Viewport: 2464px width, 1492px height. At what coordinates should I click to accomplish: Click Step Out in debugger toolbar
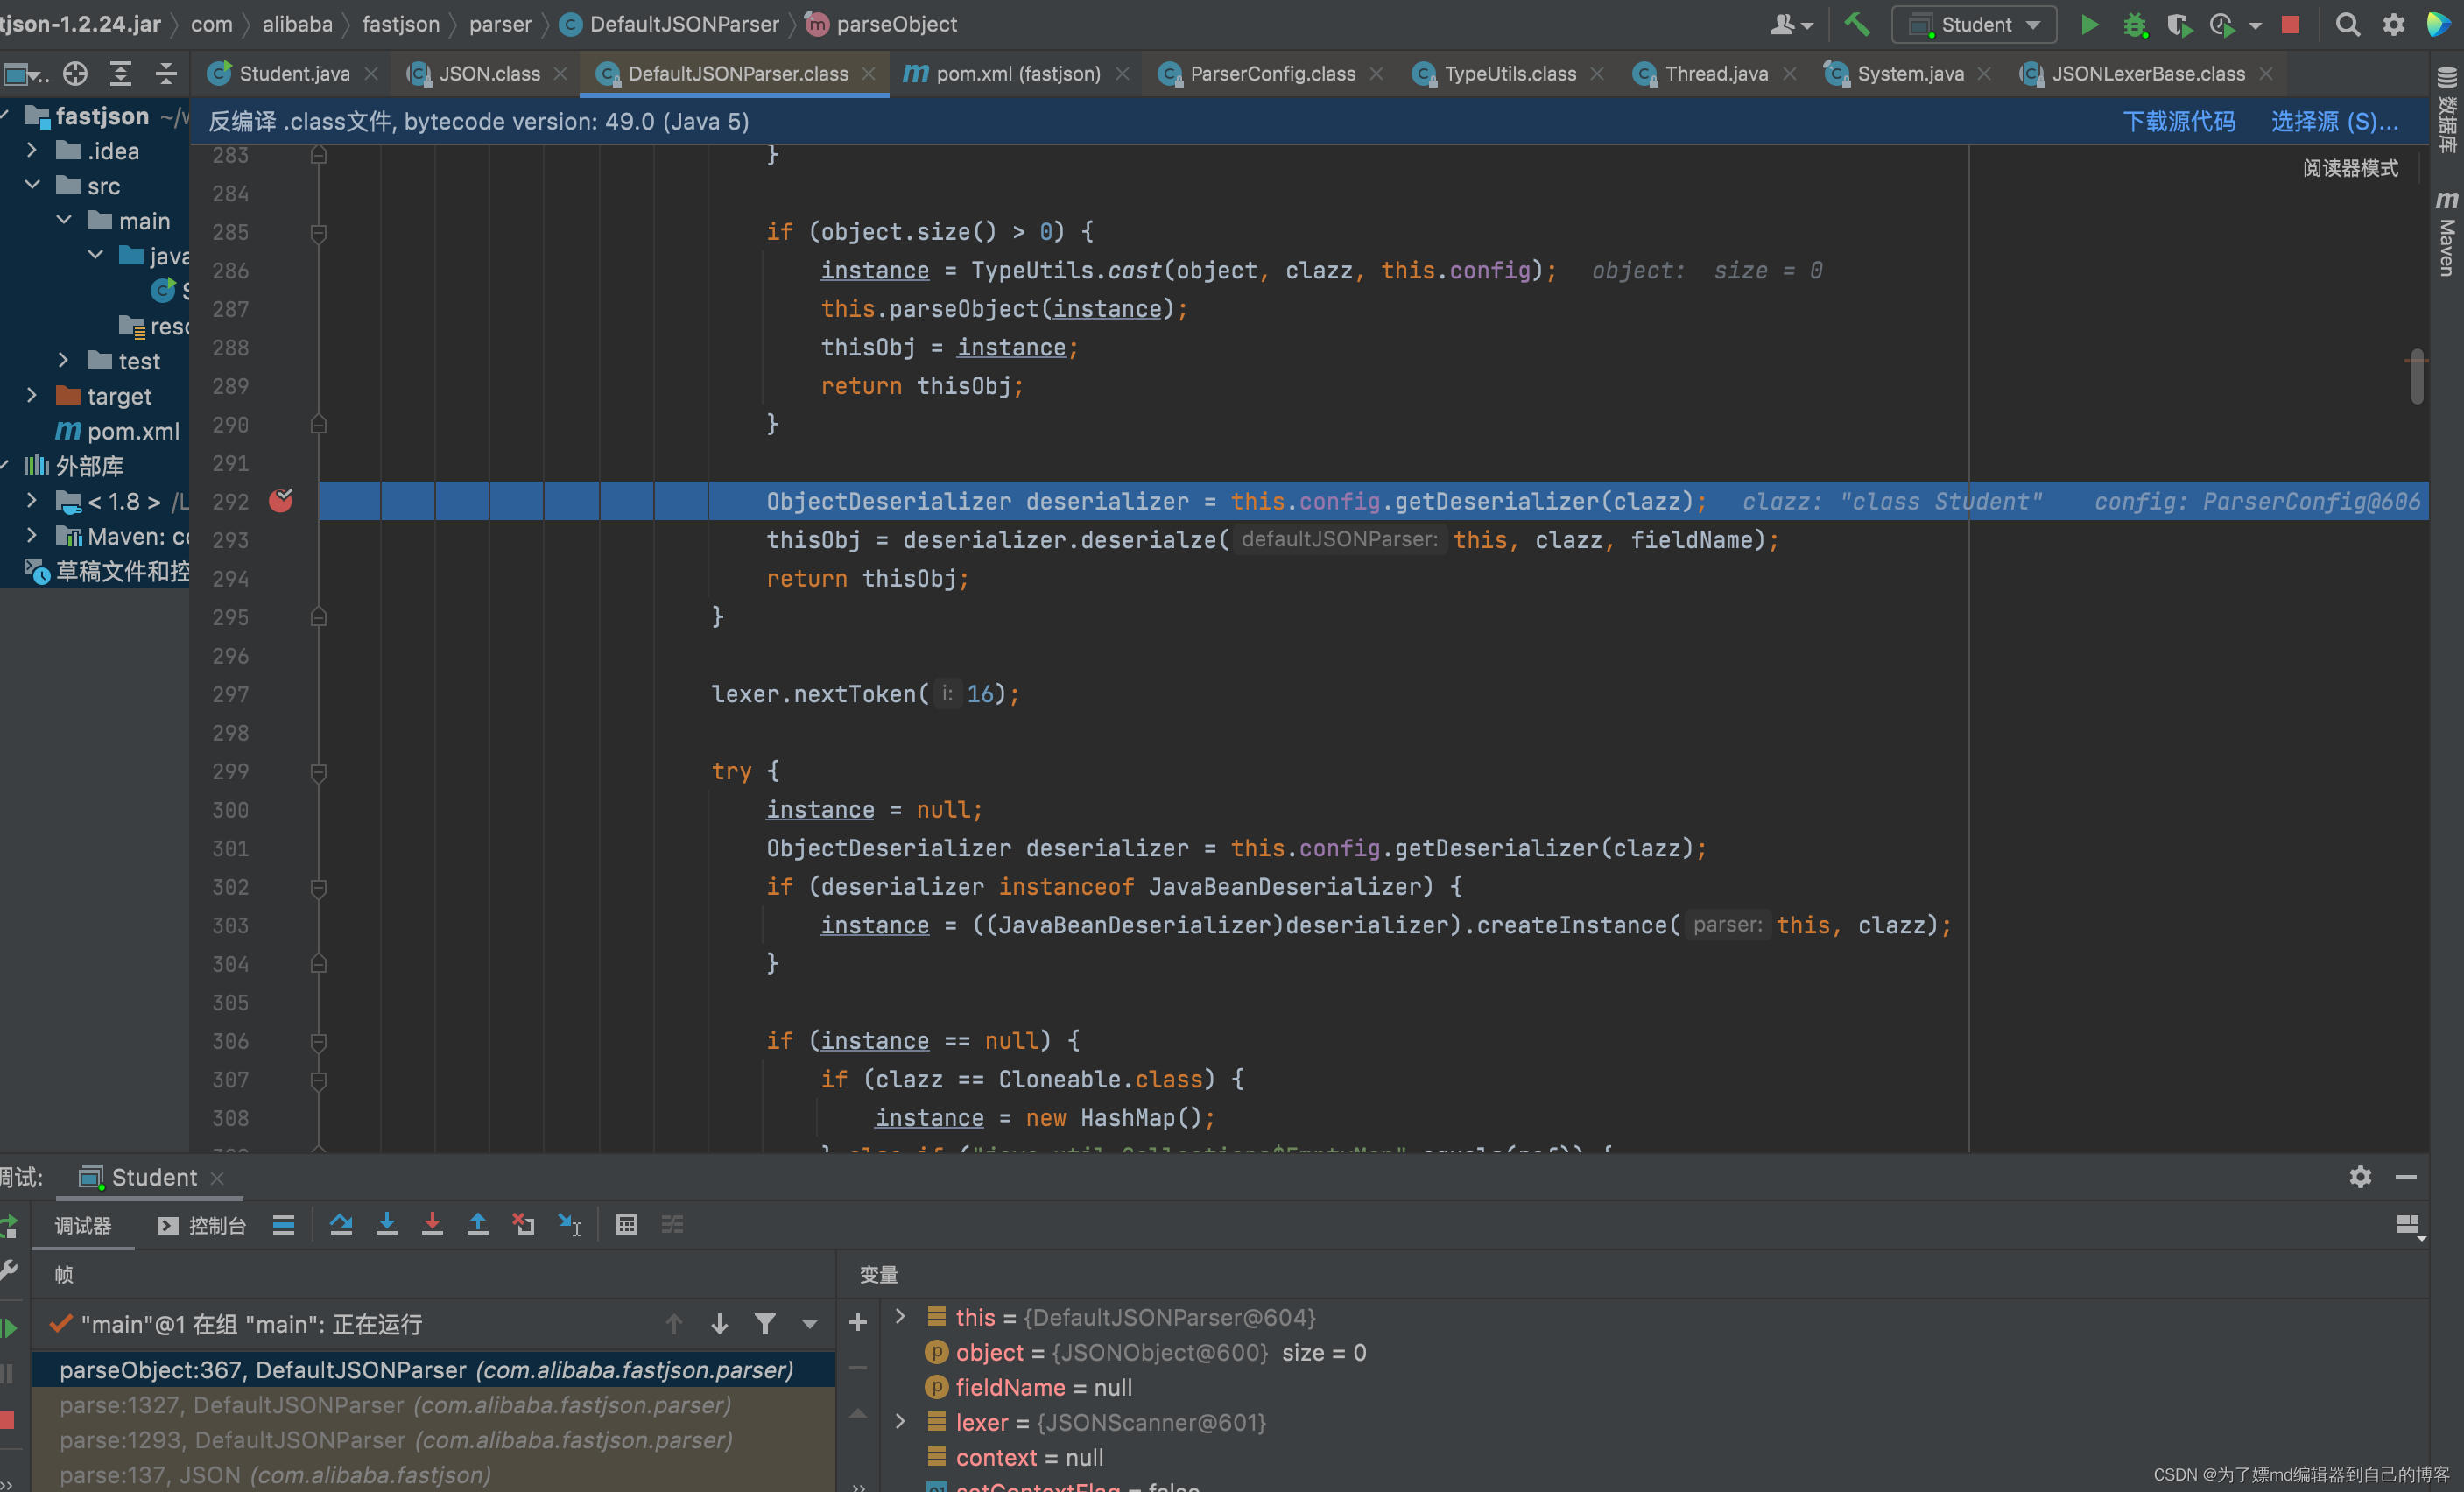pyautogui.click(x=478, y=1224)
